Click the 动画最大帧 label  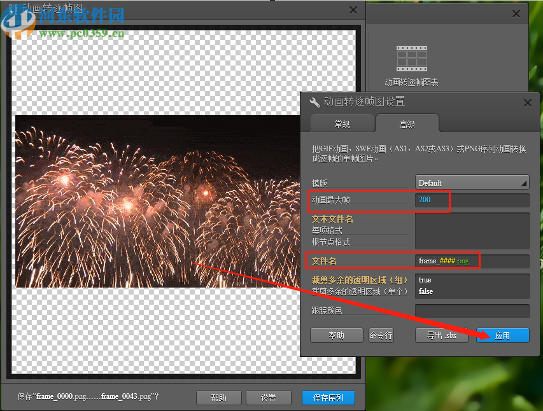tap(331, 200)
